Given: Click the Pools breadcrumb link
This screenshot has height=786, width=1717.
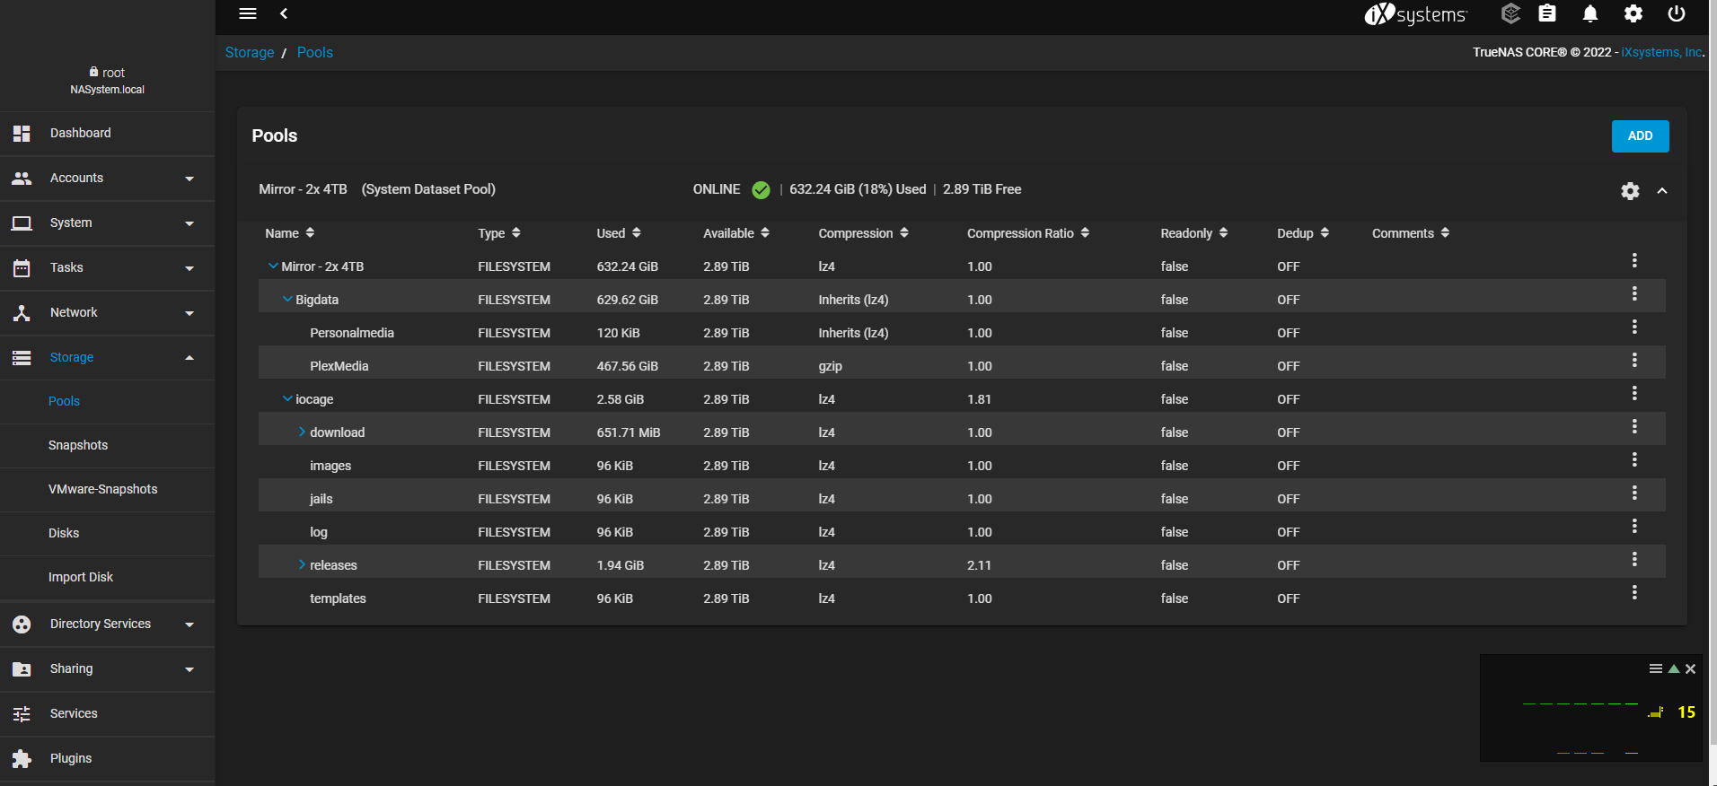Looking at the screenshot, I should 315,52.
